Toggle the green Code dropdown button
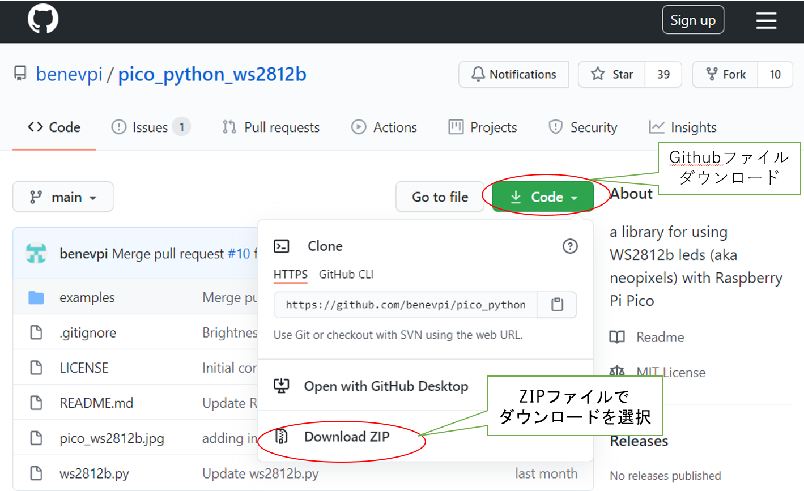Screen dimensions: 804x491 [543, 197]
